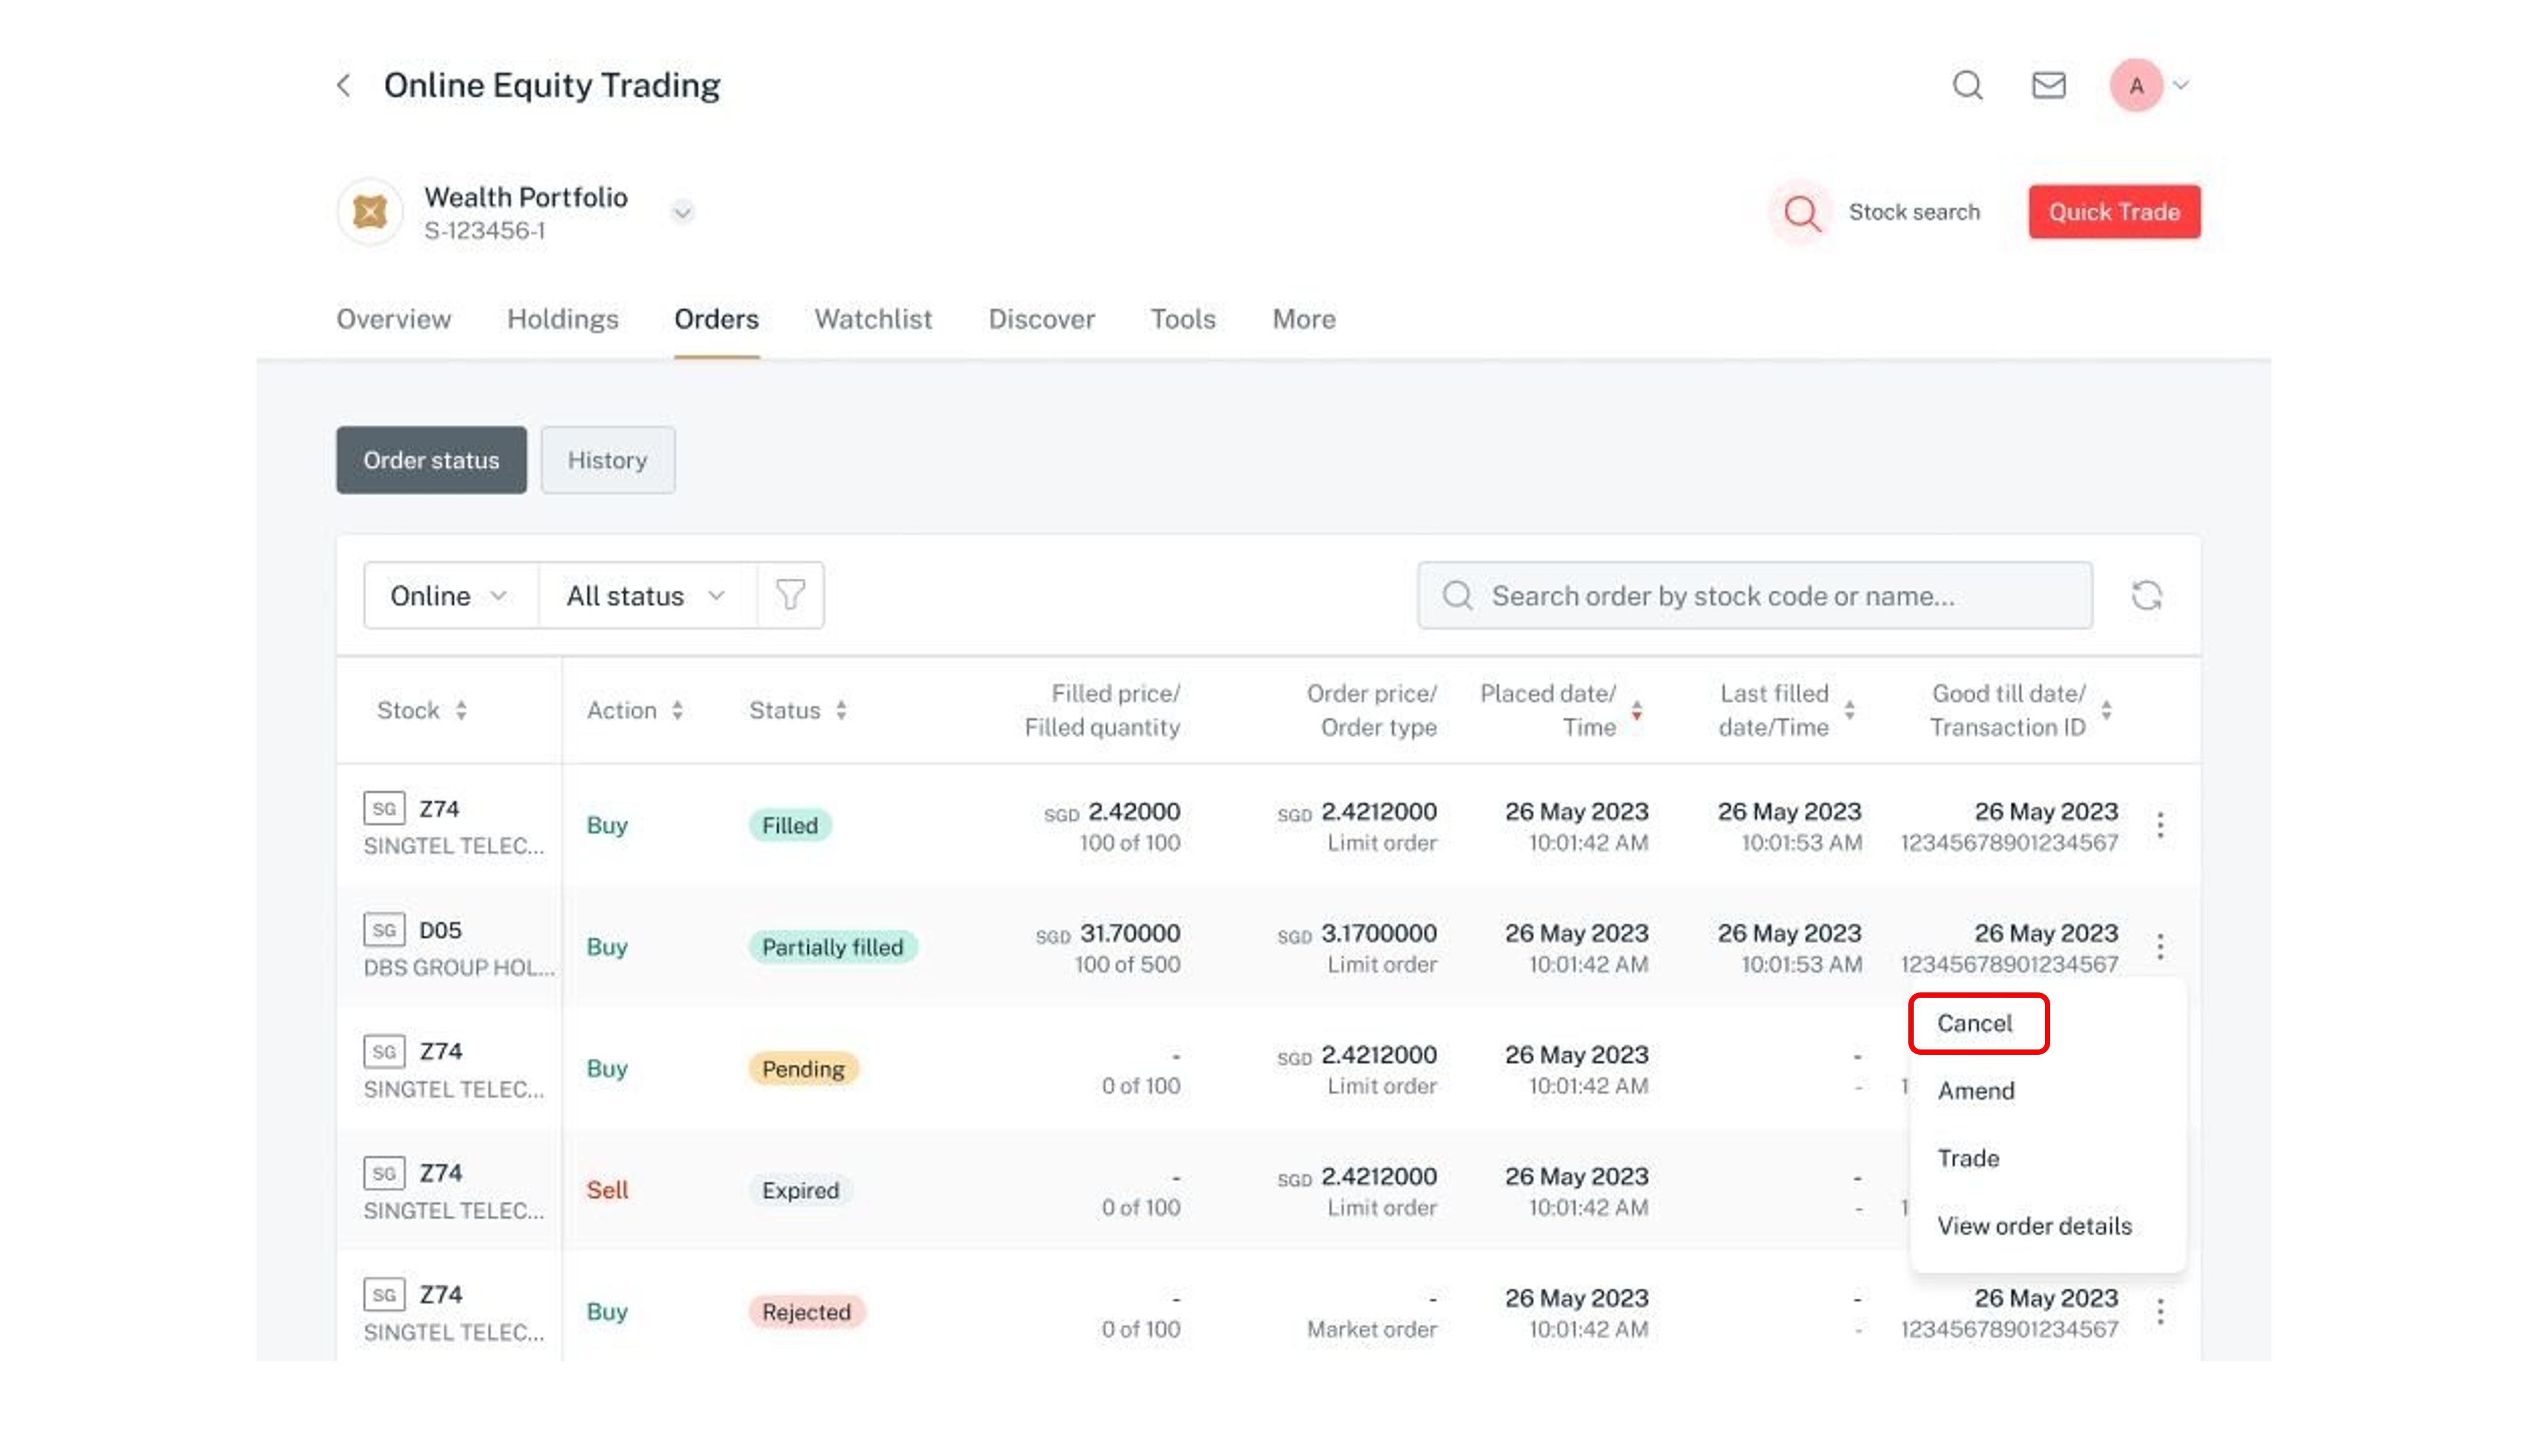The width and height of the screenshot is (2528, 1456).
Task: Open the three-dot menu for the Rejected order
Action: 2160,1312
